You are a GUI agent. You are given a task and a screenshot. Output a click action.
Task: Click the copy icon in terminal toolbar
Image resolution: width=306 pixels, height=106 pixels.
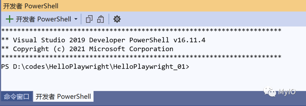89,19
